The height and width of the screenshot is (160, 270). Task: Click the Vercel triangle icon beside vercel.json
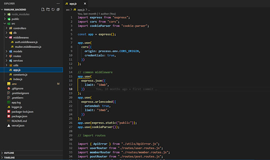[x=9, y=126]
